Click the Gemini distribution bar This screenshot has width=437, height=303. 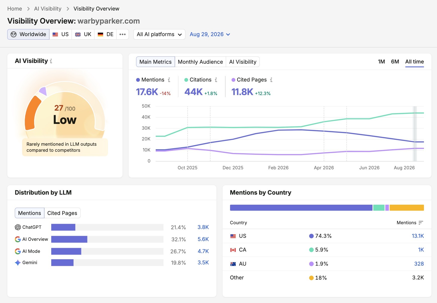click(62, 263)
